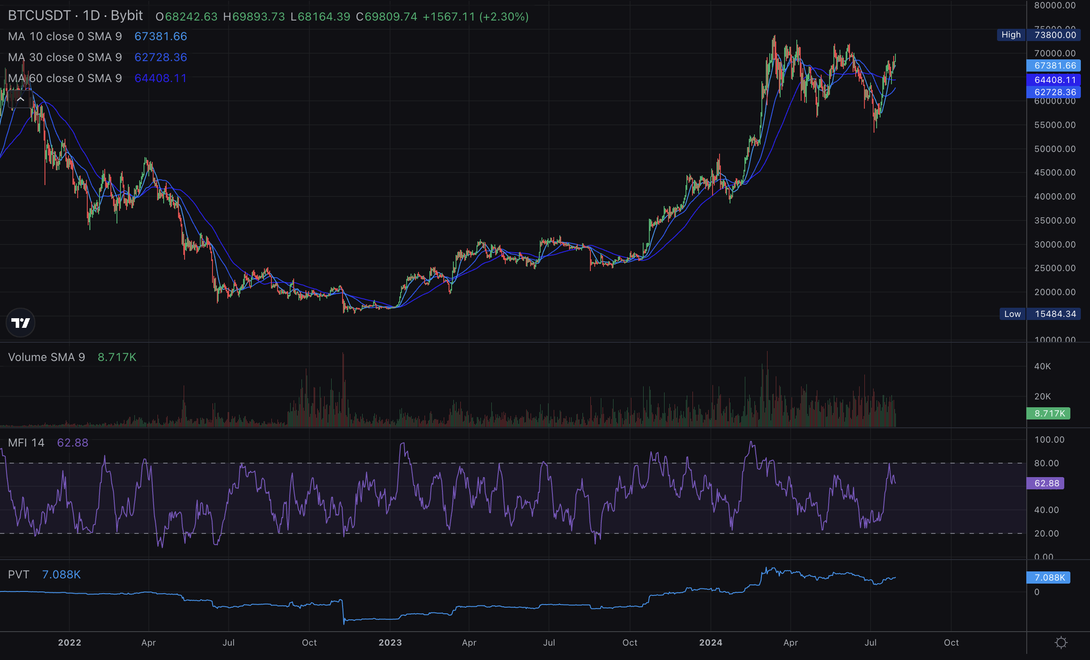
Task: Select the MA 10 close indicator legend
Action: [x=65, y=36]
